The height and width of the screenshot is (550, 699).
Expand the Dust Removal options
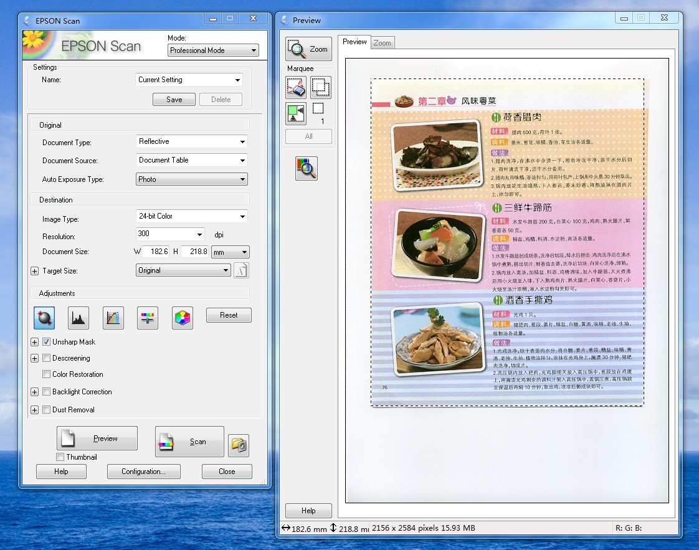coord(34,410)
